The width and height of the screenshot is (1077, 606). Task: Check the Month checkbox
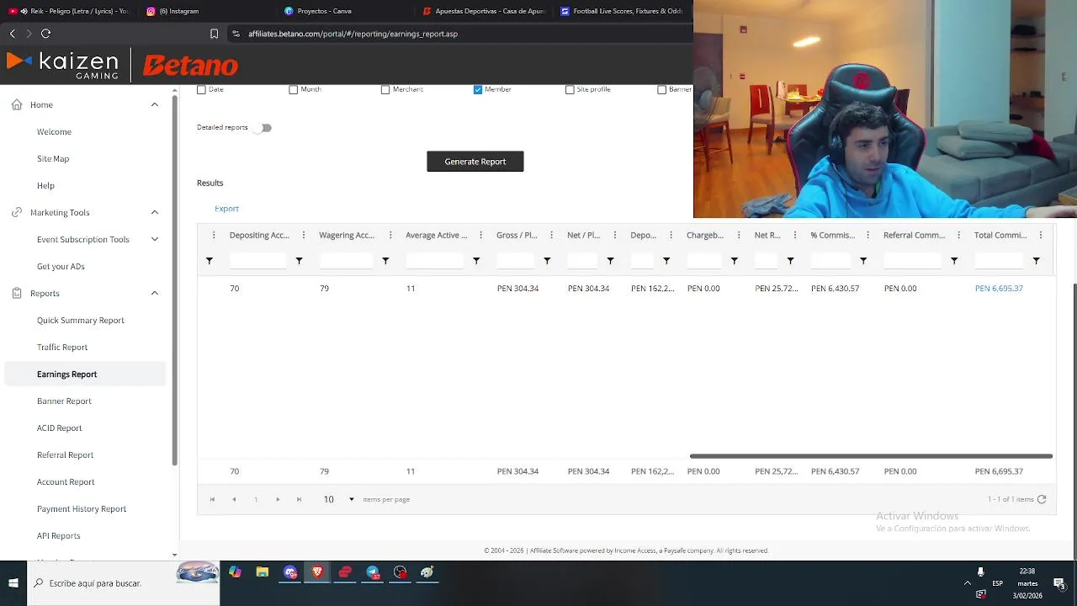[x=294, y=89]
